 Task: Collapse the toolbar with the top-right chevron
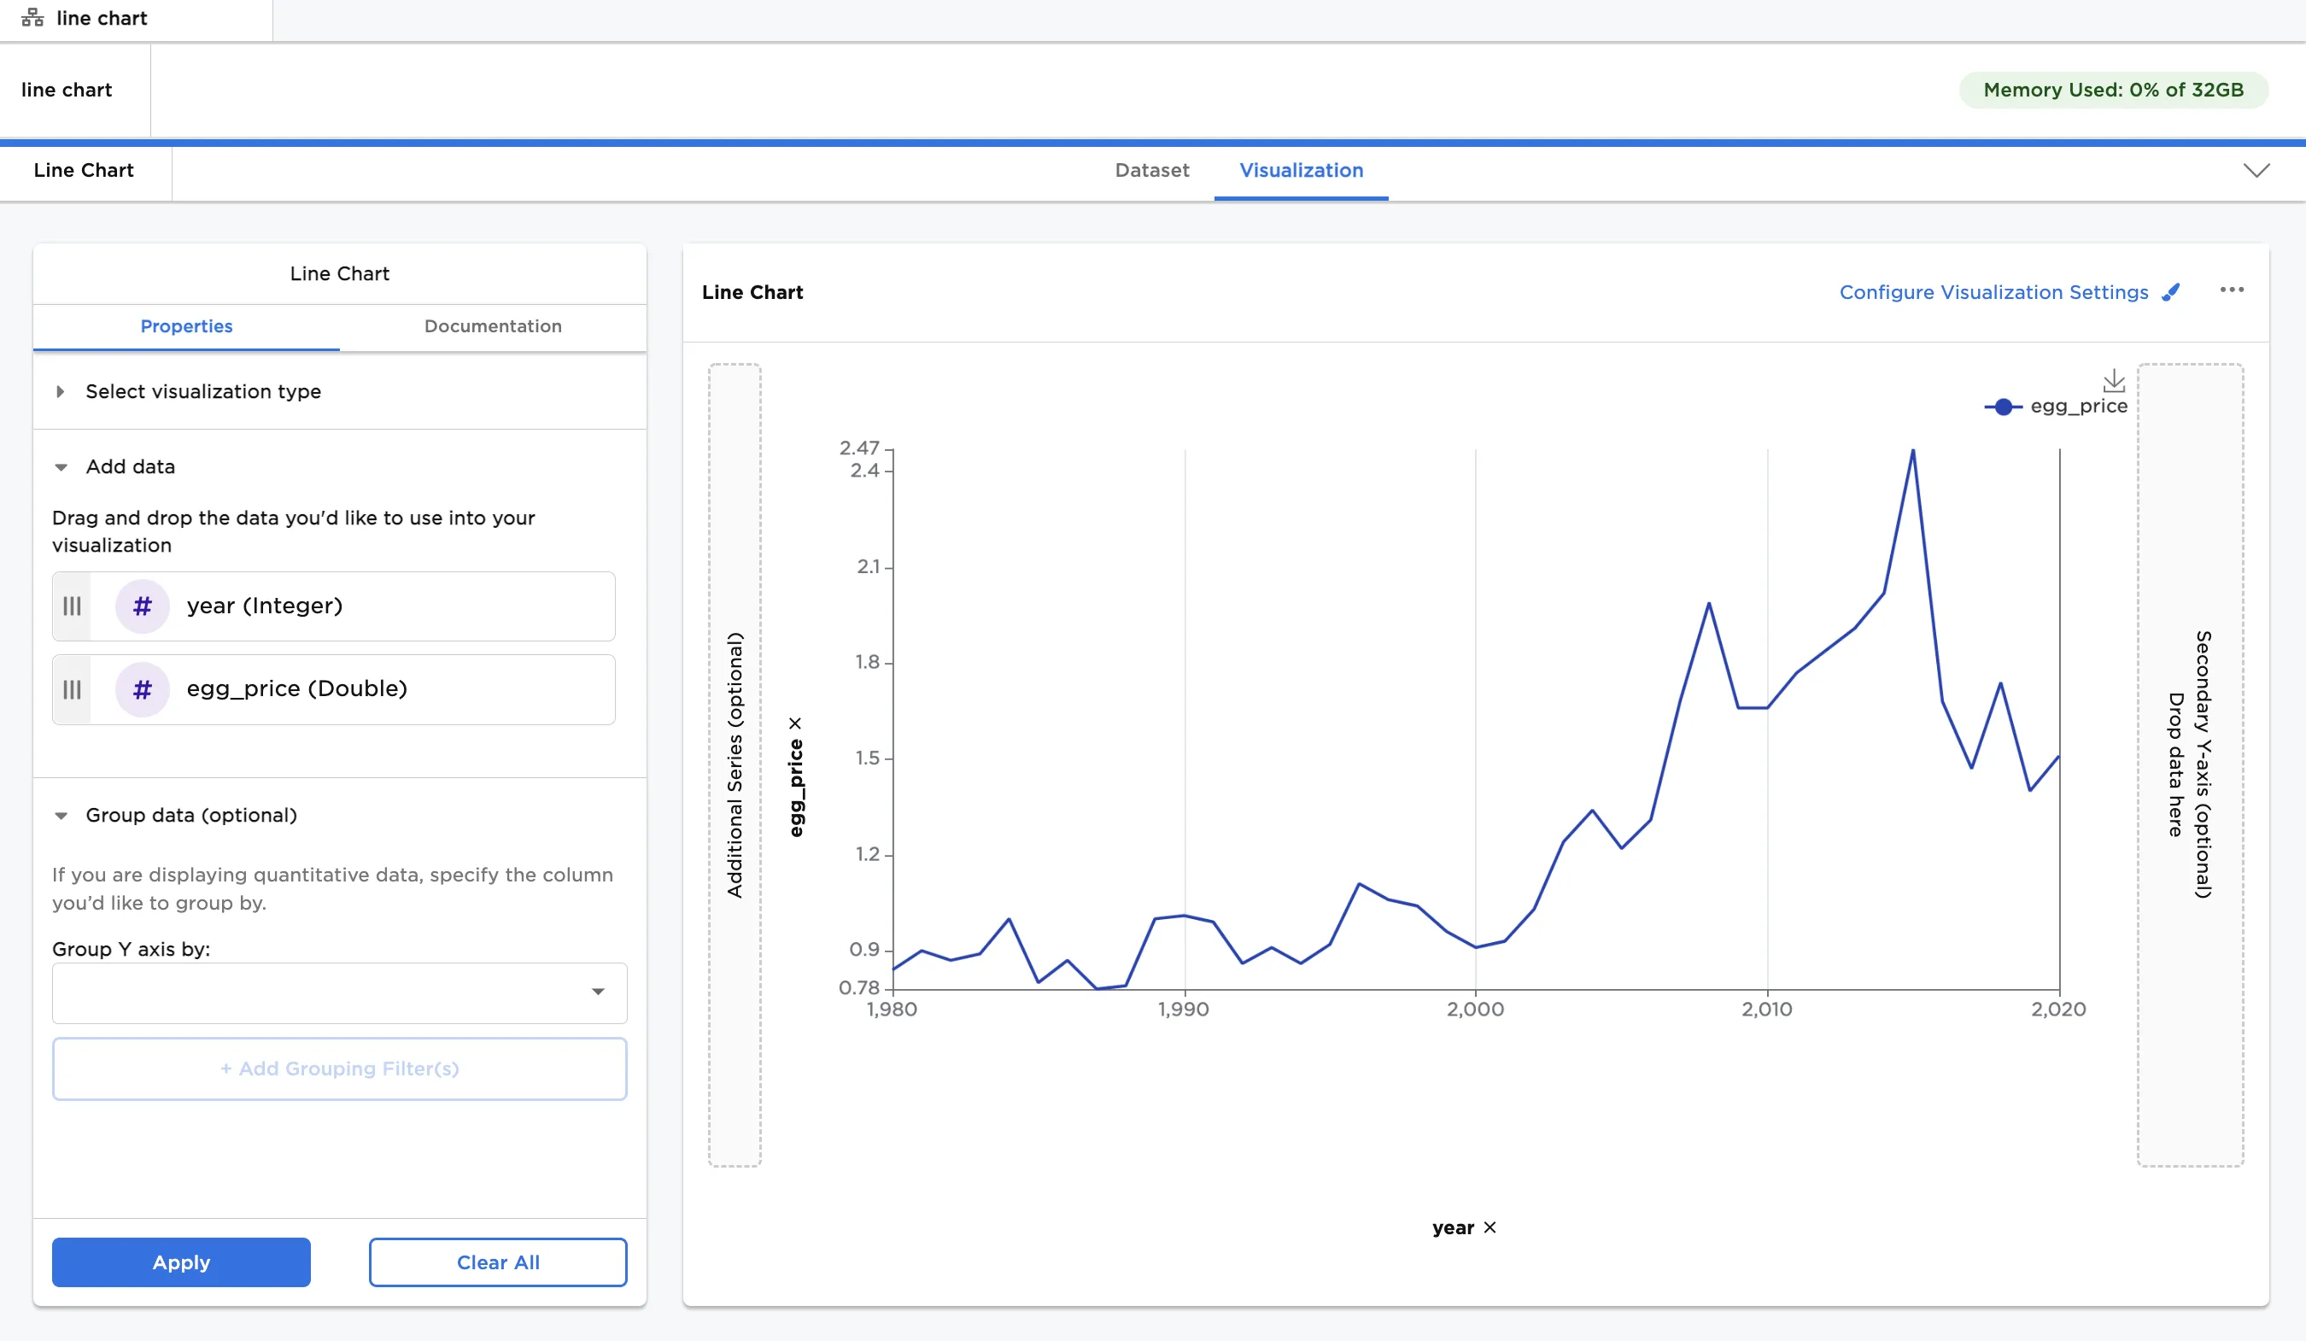click(x=2256, y=169)
